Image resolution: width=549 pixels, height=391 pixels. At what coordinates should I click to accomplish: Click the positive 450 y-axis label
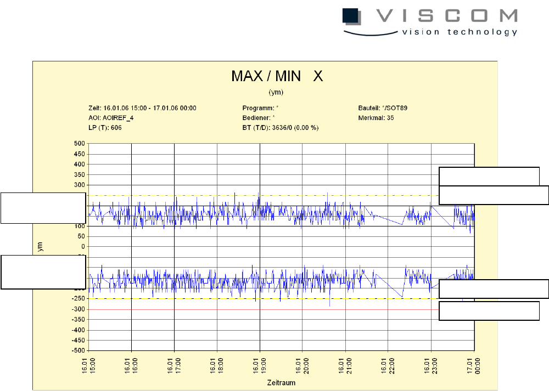tap(80, 154)
